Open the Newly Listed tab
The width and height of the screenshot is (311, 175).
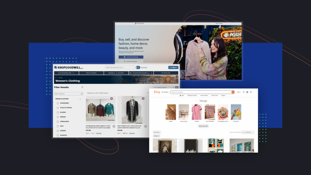(116, 73)
